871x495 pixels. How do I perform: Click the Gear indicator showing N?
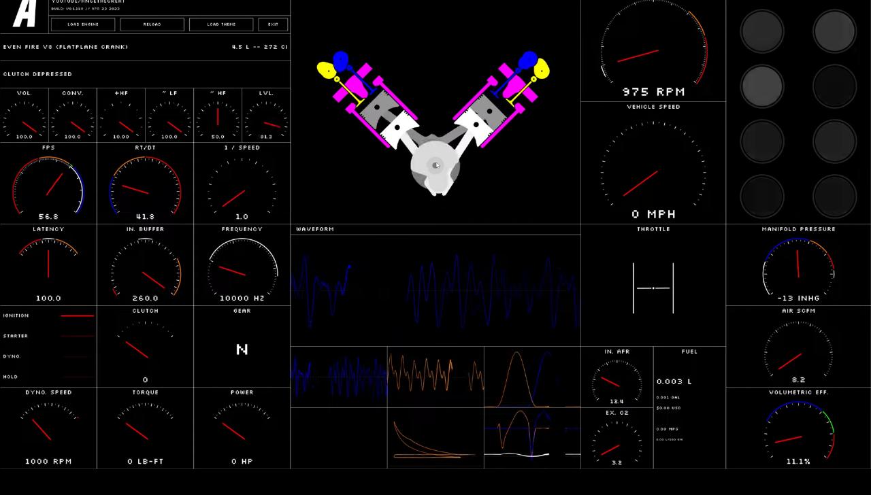[242, 346]
